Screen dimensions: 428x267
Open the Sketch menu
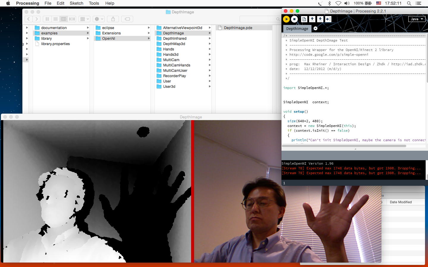[76, 3]
